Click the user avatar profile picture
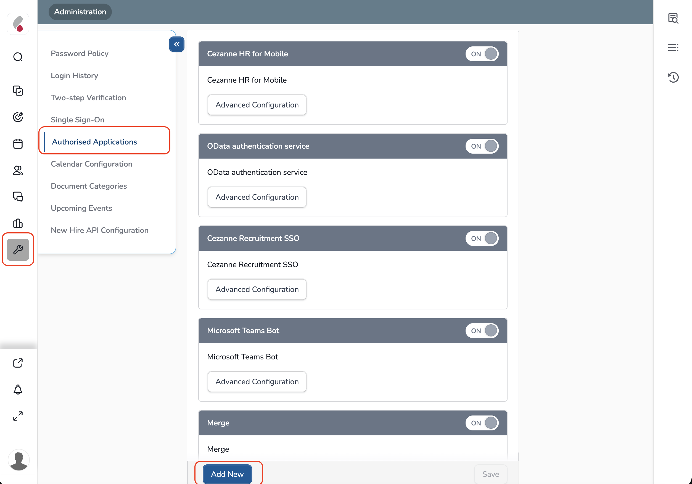The width and height of the screenshot is (692, 484). (19, 461)
